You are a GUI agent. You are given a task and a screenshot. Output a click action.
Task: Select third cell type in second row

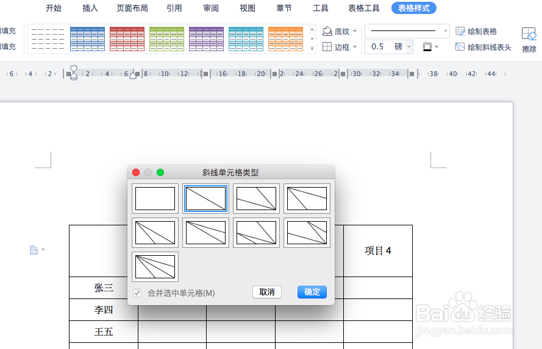coord(256,233)
